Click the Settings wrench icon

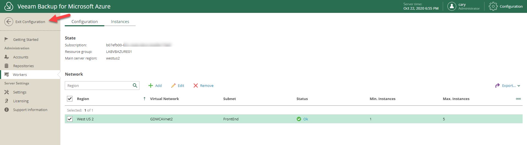7,92
